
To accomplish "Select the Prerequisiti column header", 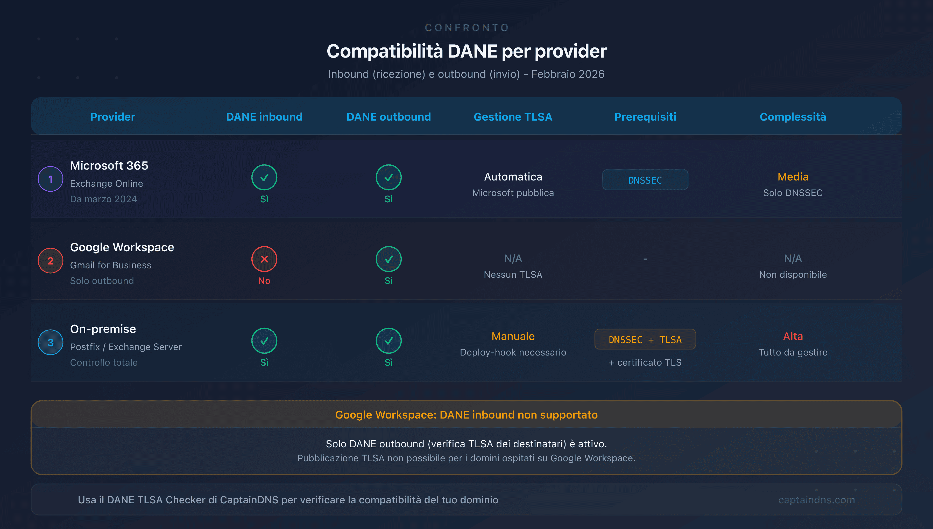I will 645,117.
